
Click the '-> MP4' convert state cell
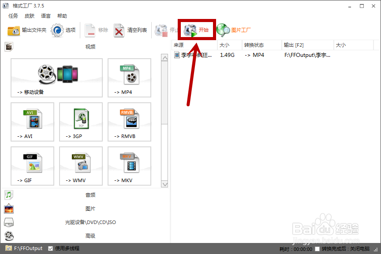[254, 55]
